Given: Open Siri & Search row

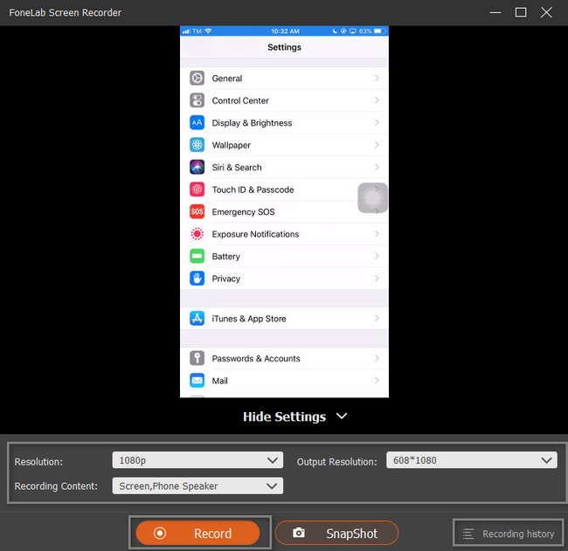Looking at the screenshot, I should tap(284, 168).
